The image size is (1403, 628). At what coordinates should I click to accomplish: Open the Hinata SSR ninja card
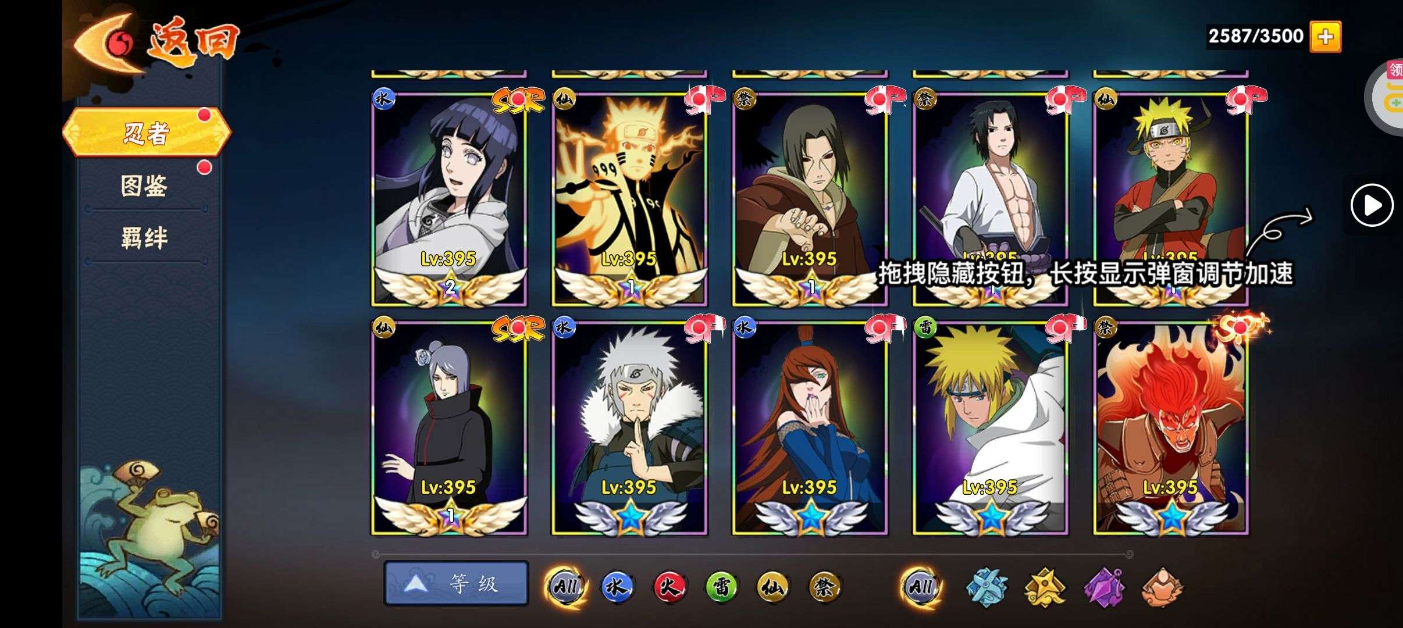coord(450,198)
